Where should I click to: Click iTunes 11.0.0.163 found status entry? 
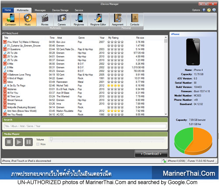[x=201, y=161]
